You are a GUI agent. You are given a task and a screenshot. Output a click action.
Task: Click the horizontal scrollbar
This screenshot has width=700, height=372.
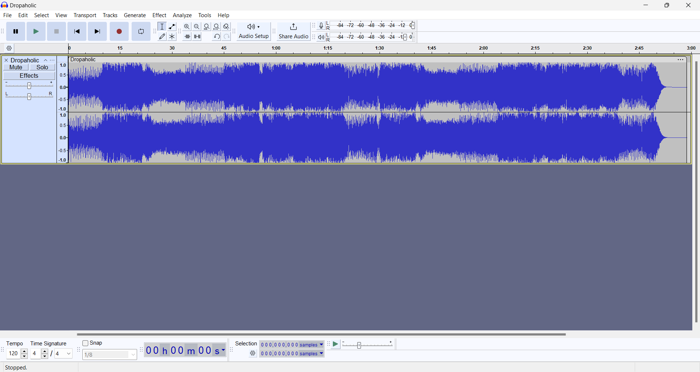tap(321, 334)
